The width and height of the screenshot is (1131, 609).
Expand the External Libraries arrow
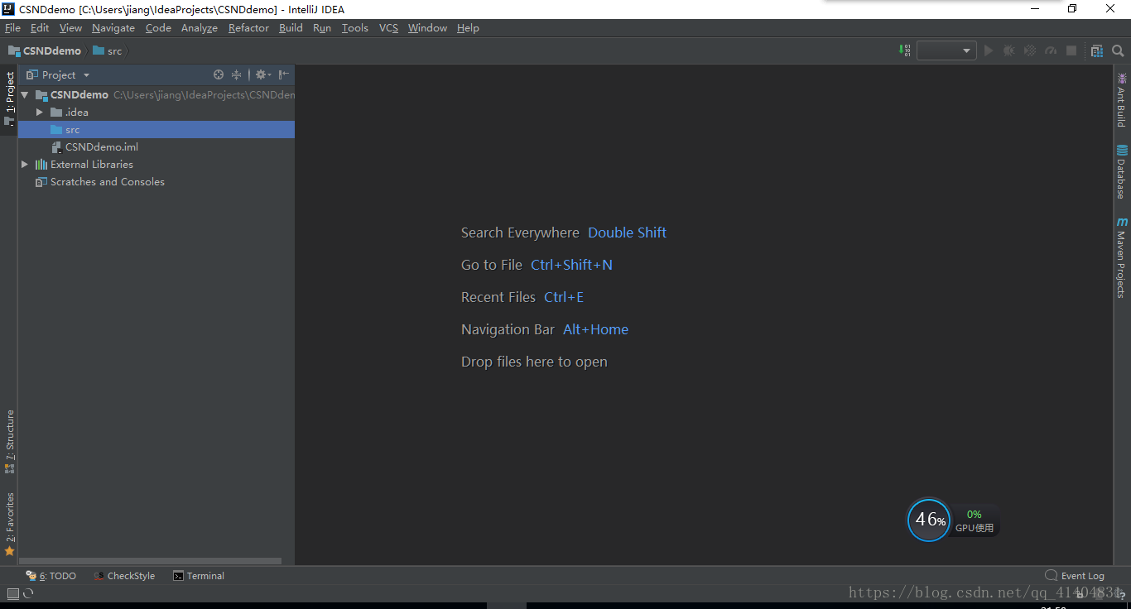[x=25, y=165]
